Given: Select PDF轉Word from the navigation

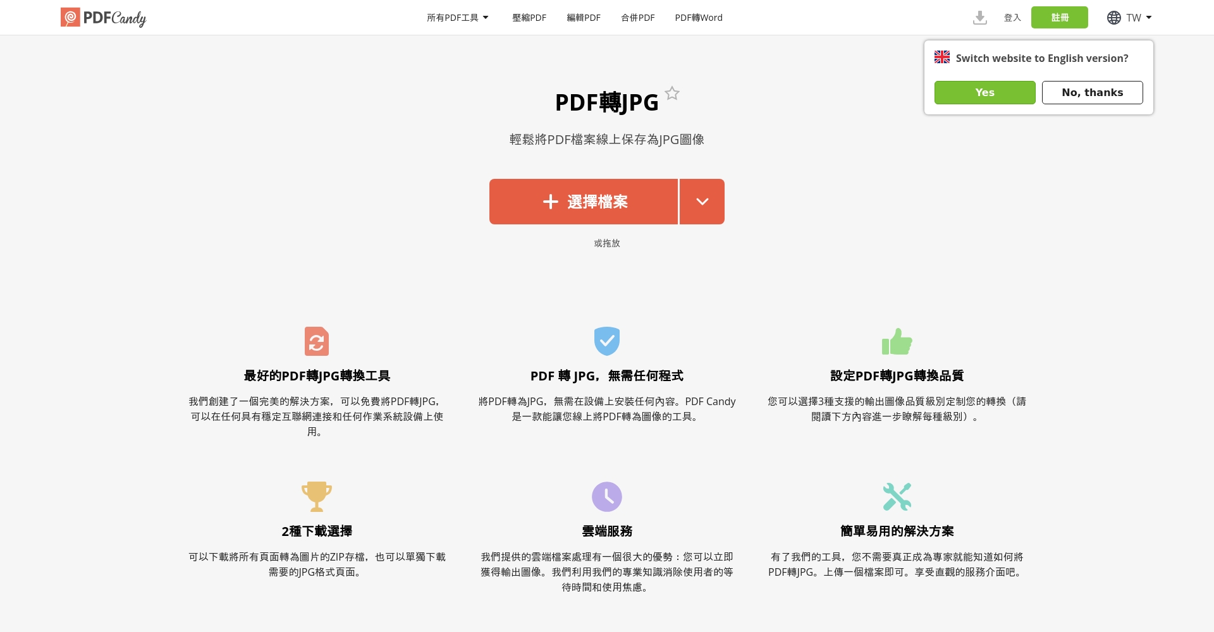Looking at the screenshot, I should point(698,17).
